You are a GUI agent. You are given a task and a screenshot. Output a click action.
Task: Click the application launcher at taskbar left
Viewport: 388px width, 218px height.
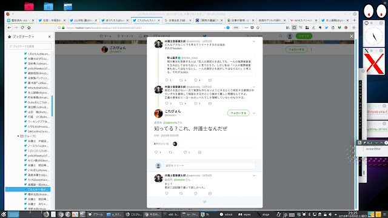coord(4,214)
